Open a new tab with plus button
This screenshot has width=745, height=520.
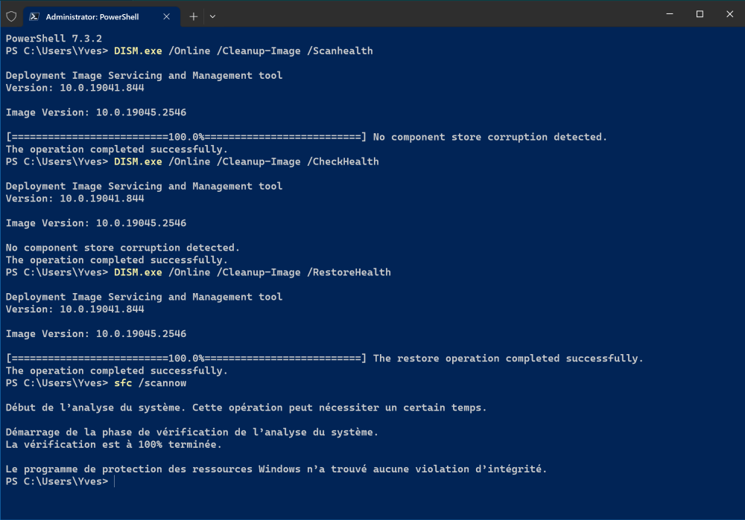click(194, 16)
